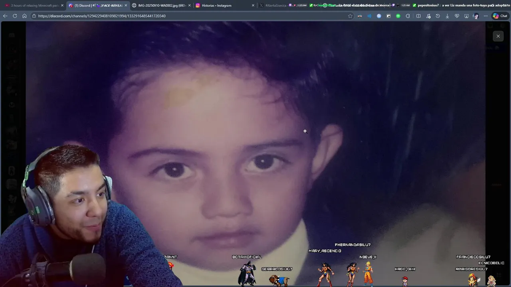Click the Discord URL address bar
The image size is (511, 287).
tap(192, 16)
